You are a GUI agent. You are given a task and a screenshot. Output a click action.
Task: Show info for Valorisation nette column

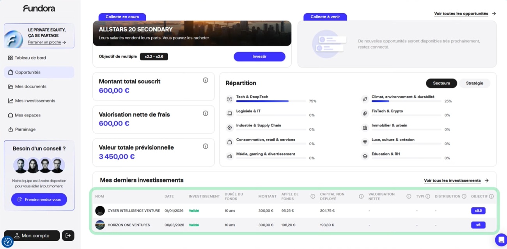click(x=409, y=196)
